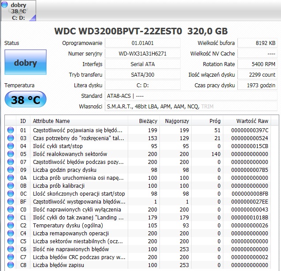Image resolution: width=281 pixels, height=271 pixels.
Task: Select row Liczba błędów zapisu
Action: pyautogui.click(x=138, y=265)
